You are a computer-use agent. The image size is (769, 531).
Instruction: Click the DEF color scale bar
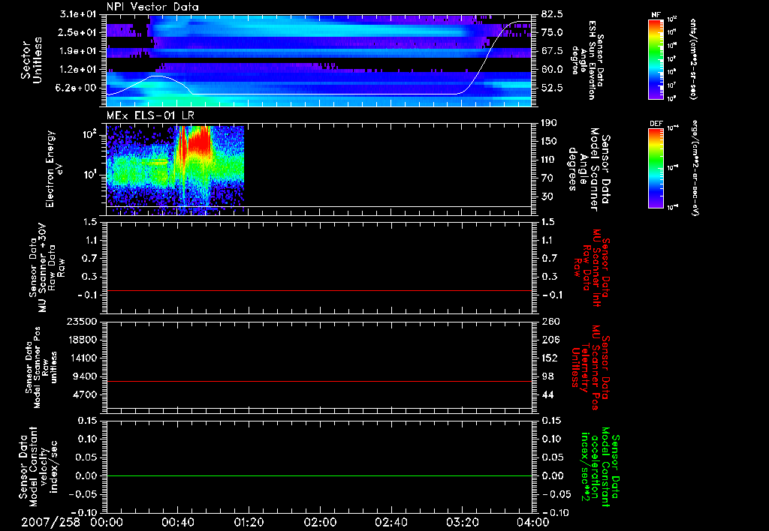point(656,168)
